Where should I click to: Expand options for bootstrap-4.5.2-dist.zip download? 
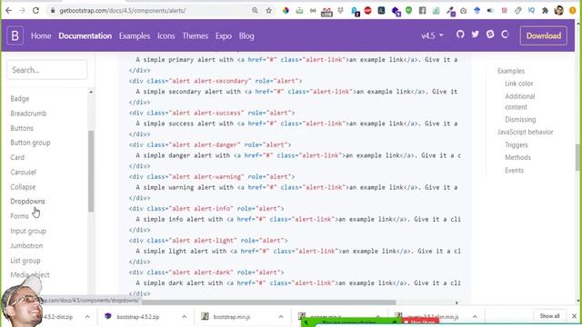click(x=87, y=317)
